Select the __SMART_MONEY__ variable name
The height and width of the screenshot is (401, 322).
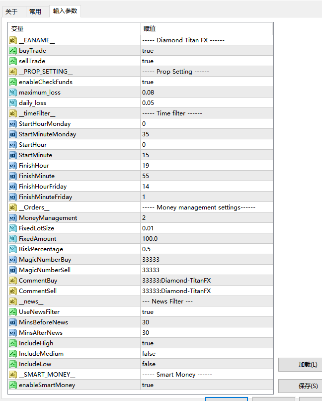click(47, 375)
